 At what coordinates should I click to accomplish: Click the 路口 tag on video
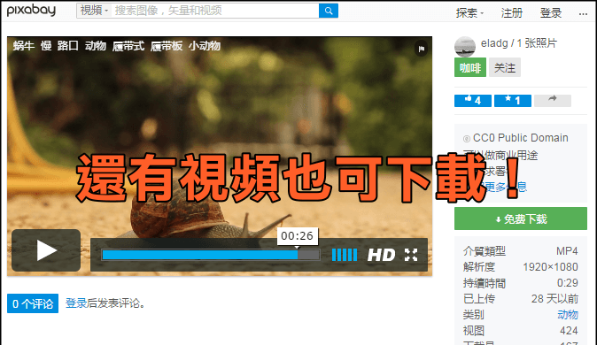point(68,46)
